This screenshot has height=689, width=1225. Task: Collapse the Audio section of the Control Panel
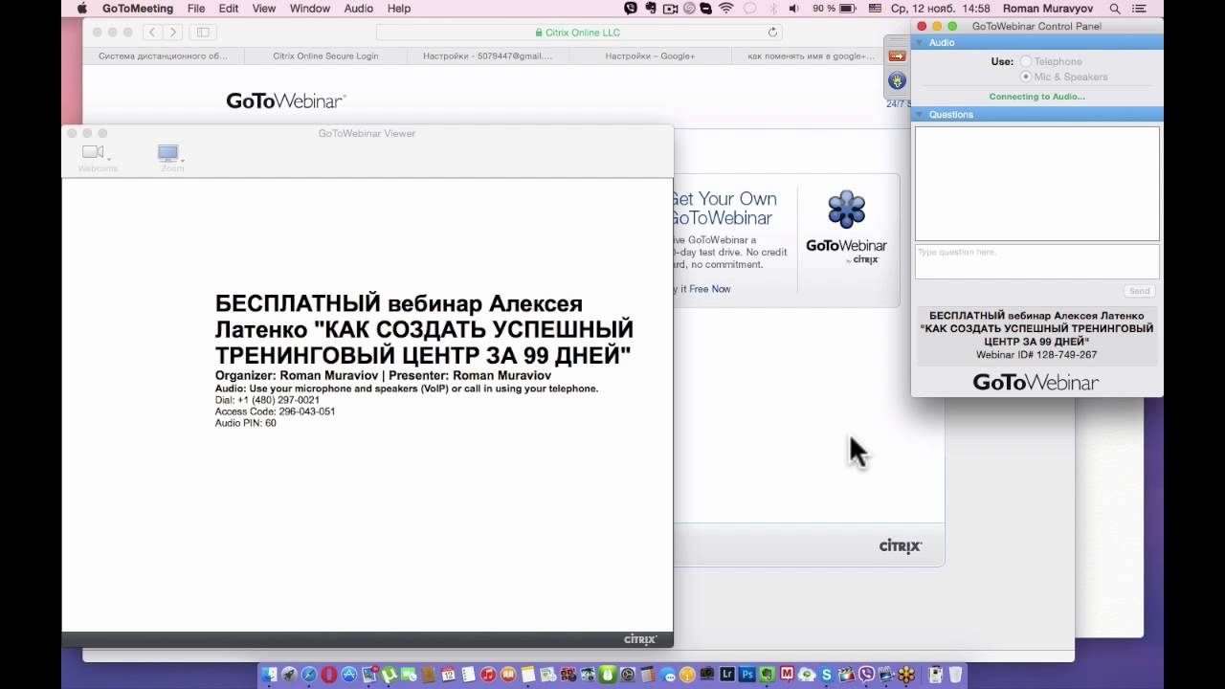pyautogui.click(x=920, y=43)
